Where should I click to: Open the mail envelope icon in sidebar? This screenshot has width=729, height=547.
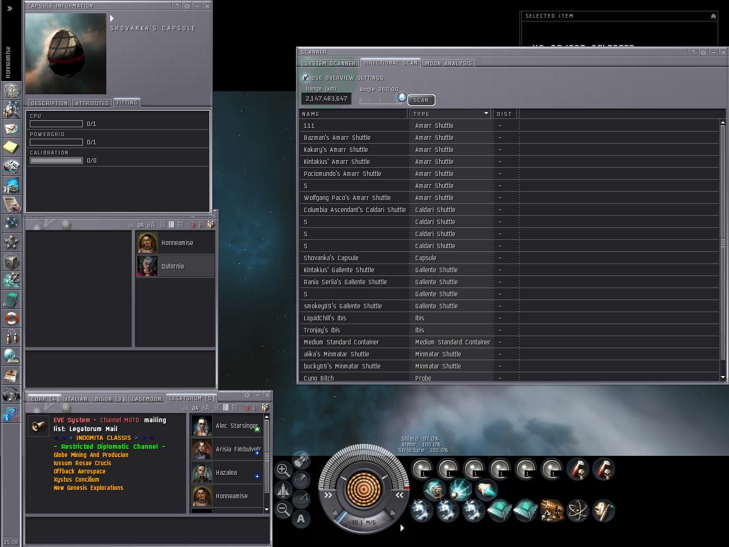[11, 129]
